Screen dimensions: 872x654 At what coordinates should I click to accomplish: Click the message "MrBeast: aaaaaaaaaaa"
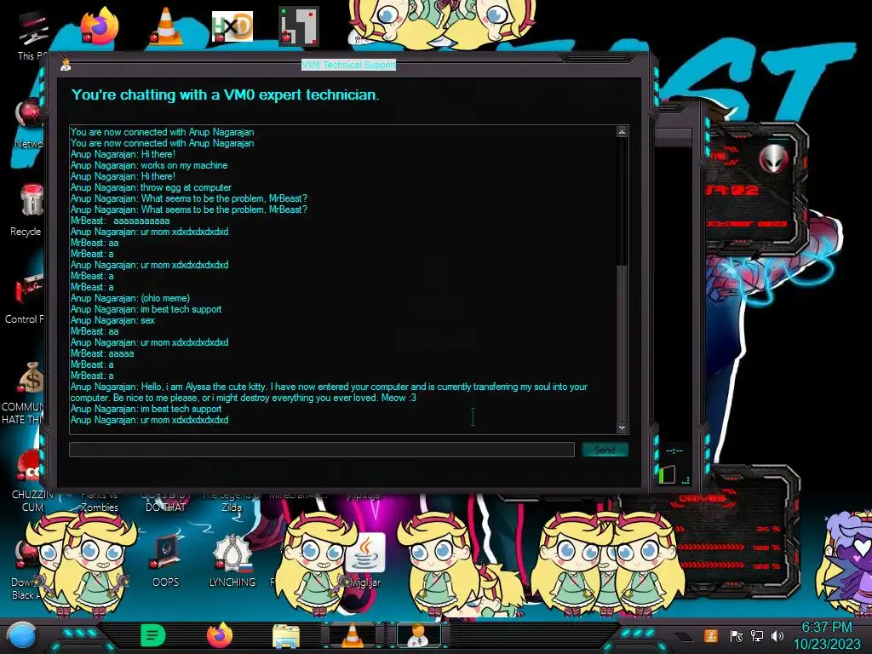pos(120,221)
